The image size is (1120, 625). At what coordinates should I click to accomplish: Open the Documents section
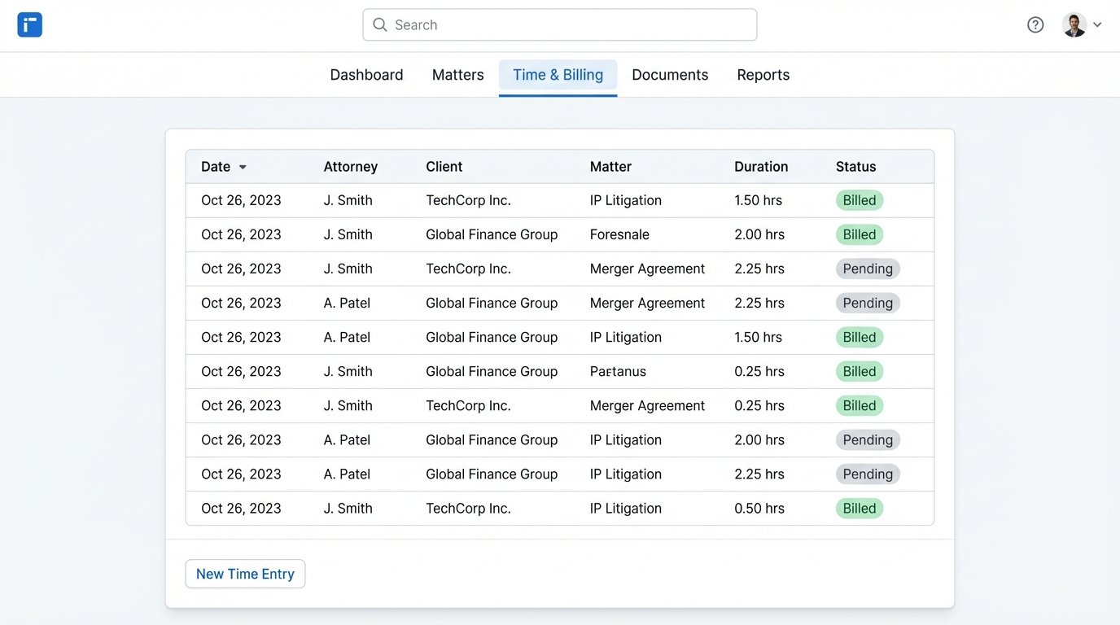[670, 74]
